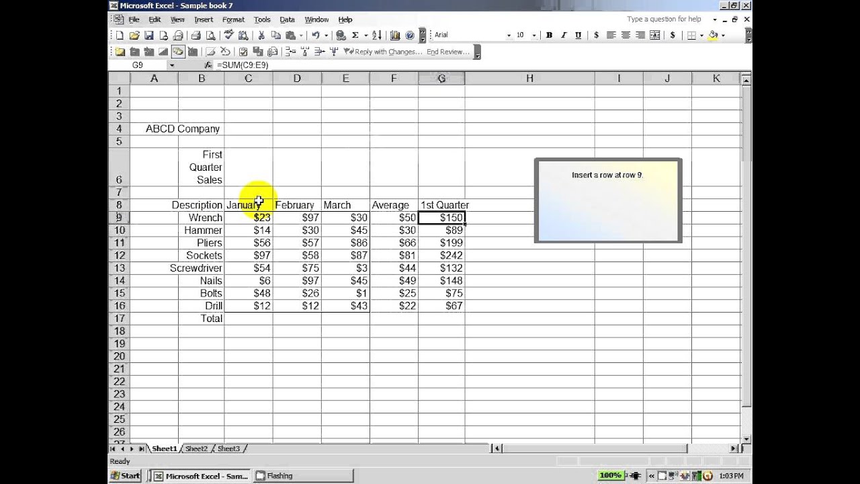Image resolution: width=860 pixels, height=484 pixels.
Task: Select the column C header
Action: tap(248, 79)
